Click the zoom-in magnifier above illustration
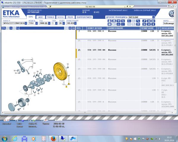Screen dimensions: 178x142 (x=4, y=28)
